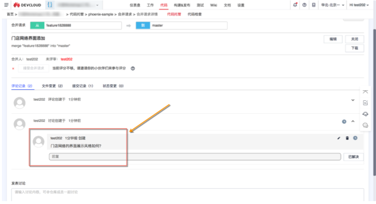Click the help icon beside the scoring message
Viewport: 376px width, 204px height.
(x=133, y=69)
